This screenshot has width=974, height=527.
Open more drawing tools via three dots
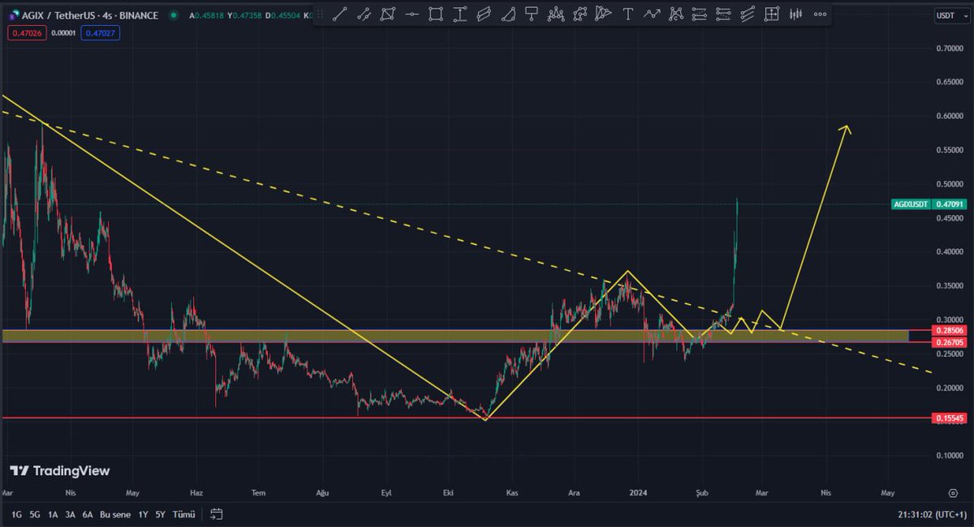pos(821,14)
